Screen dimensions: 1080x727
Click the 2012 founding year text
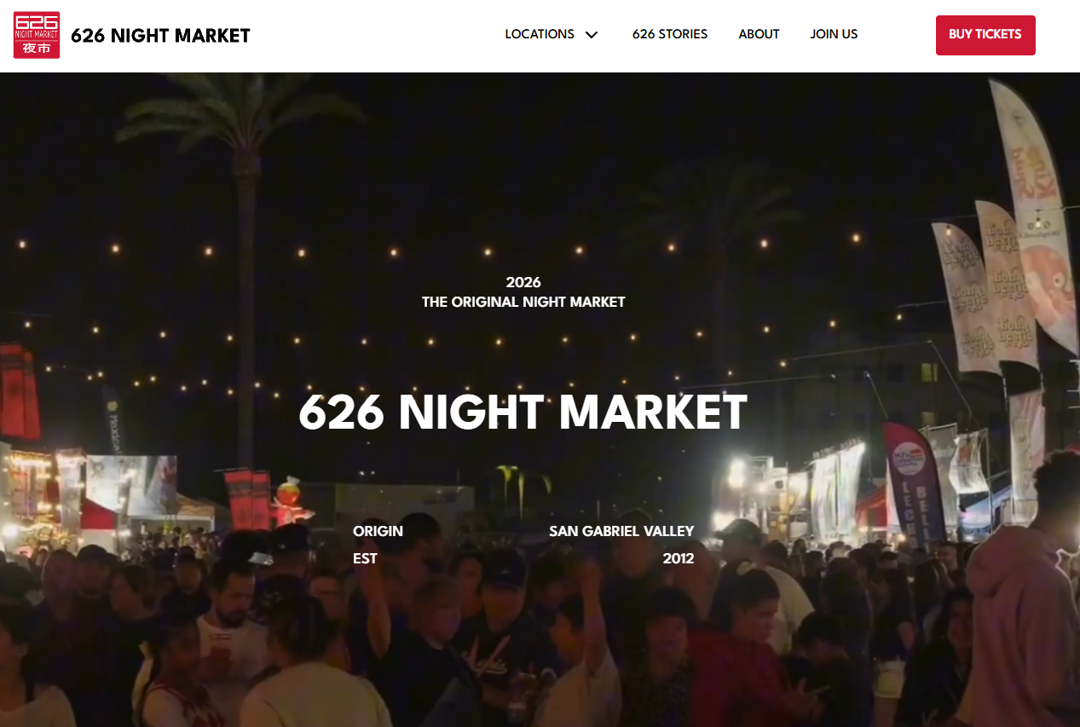(x=679, y=559)
